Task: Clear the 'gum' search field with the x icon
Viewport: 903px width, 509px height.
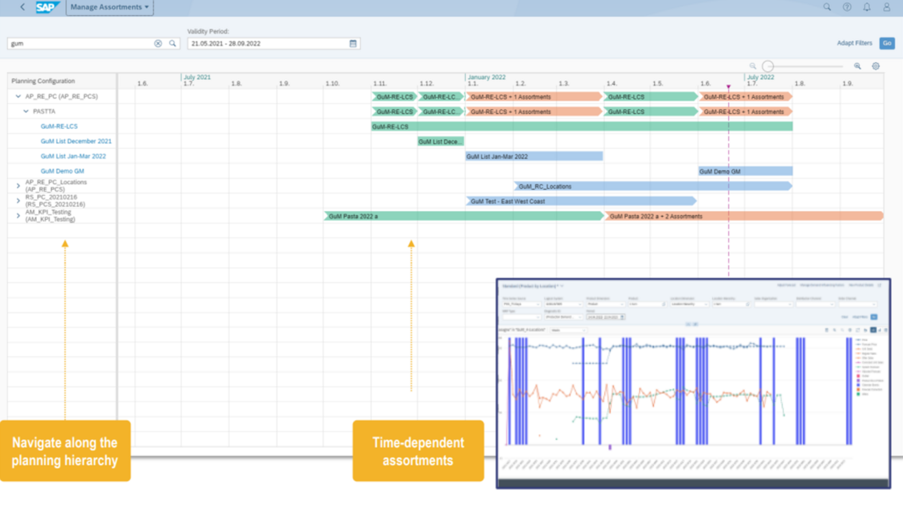Action: point(157,42)
